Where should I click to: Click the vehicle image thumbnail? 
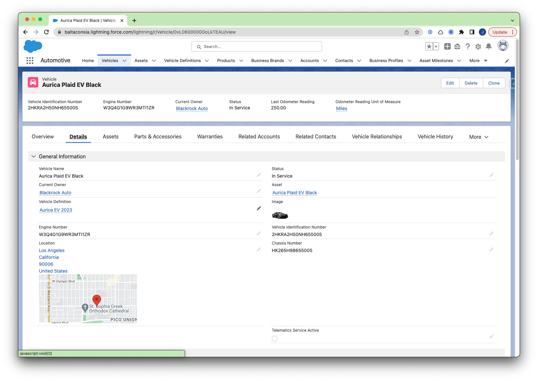(280, 215)
